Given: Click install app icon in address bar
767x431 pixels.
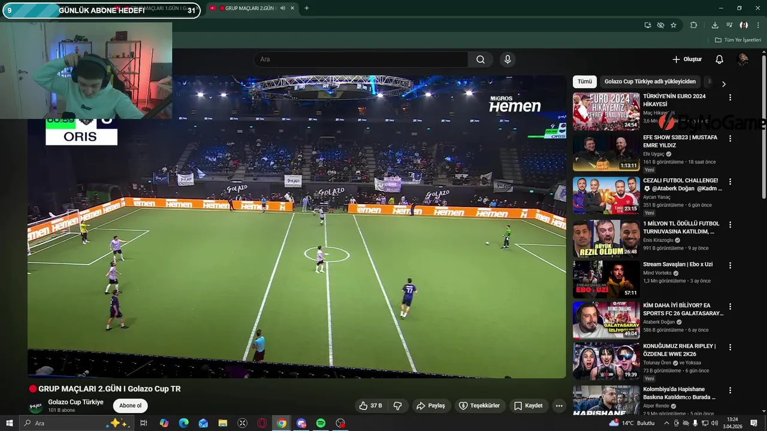Looking at the screenshot, I should click(648, 25).
